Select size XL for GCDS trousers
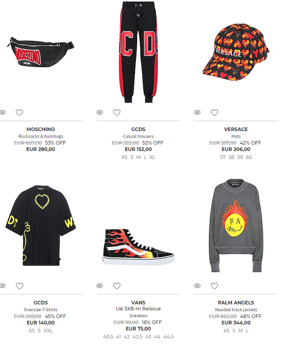This screenshot has height=344, width=297. [x=152, y=157]
